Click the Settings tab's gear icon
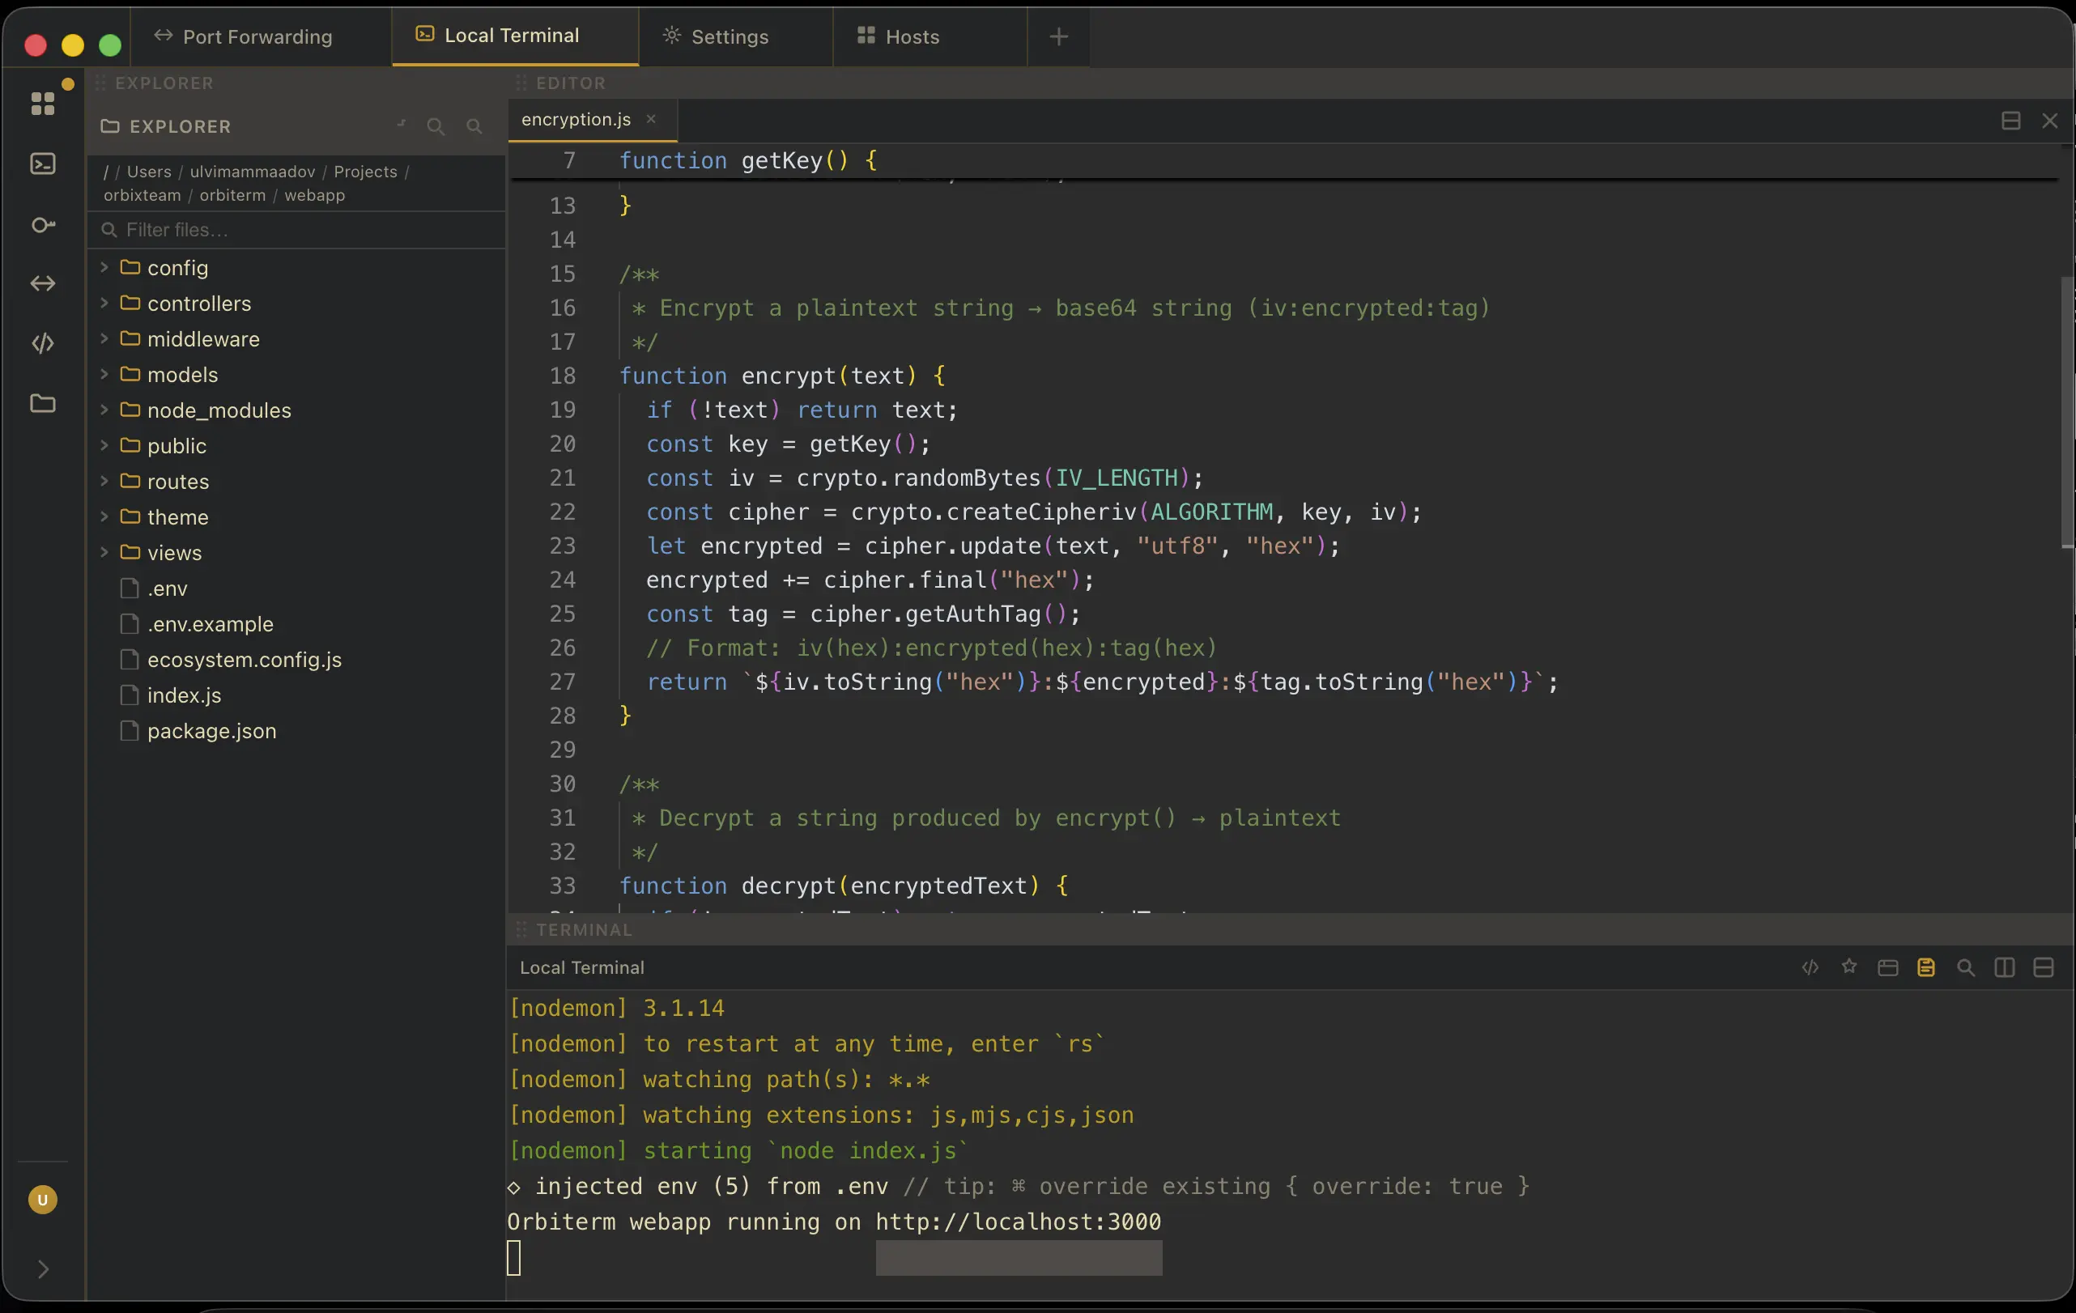This screenshot has width=2076, height=1313. [x=671, y=36]
